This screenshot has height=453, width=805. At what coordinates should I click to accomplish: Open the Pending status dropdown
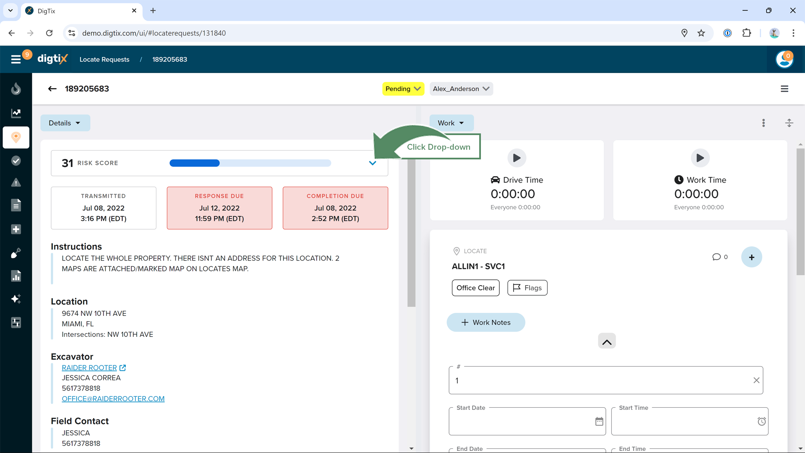coord(402,89)
